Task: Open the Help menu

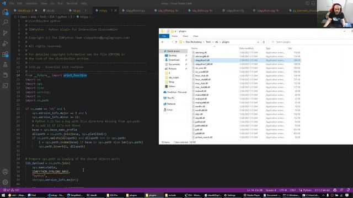Action: [83, 3]
